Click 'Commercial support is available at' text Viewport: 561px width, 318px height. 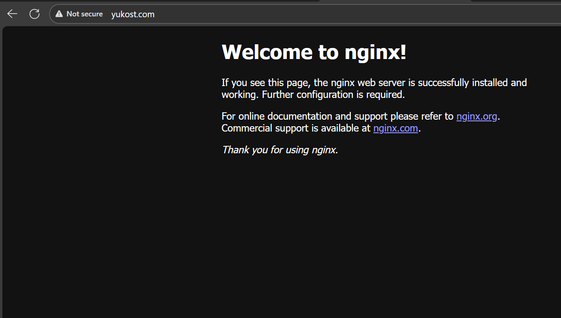(295, 128)
